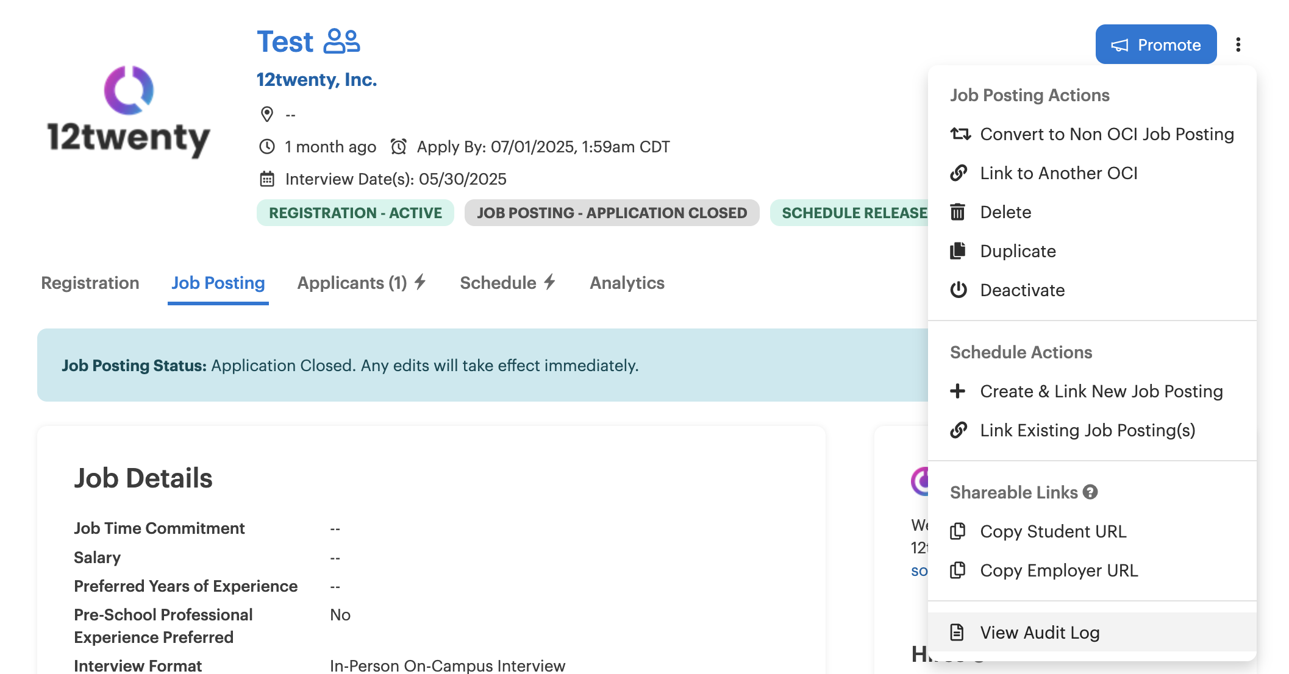Image resolution: width=1289 pixels, height=674 pixels.
Task: Click the question mark beside Shareable Links
Action: [1090, 492]
